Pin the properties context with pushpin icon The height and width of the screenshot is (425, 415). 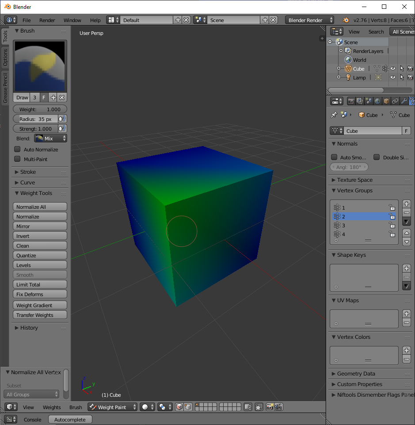pyautogui.click(x=334, y=115)
